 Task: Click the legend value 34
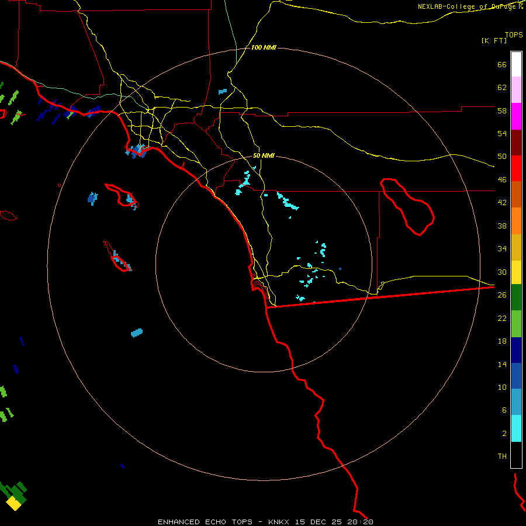502,249
